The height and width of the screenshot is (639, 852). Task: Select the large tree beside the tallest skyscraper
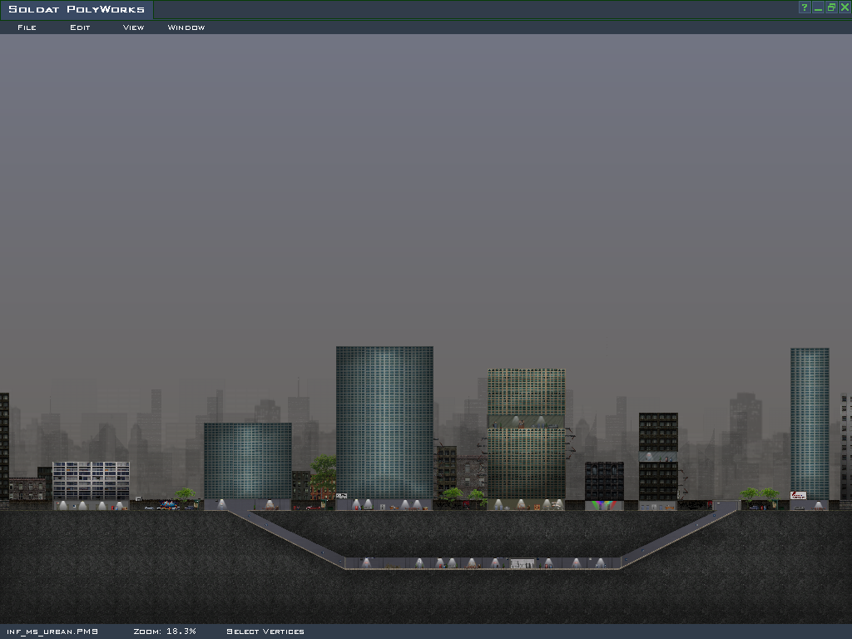point(323,471)
